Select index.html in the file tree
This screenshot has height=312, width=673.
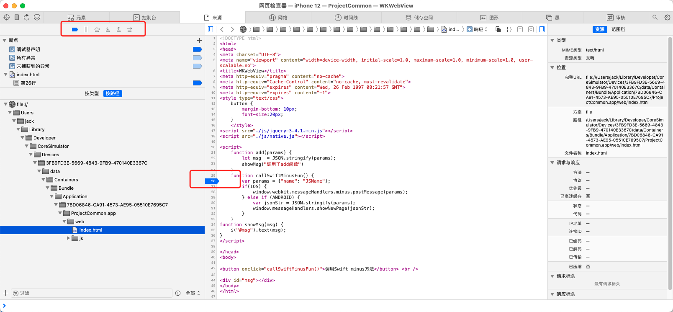(x=102, y=230)
